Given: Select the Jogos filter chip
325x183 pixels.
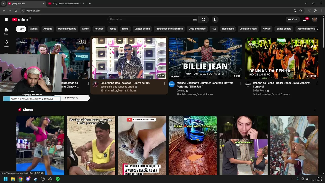Looking at the screenshot, I should [x=113, y=29].
